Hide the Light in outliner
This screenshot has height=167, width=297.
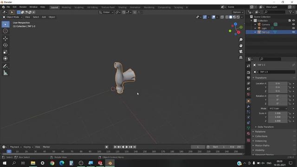pyautogui.click(x=293, y=28)
